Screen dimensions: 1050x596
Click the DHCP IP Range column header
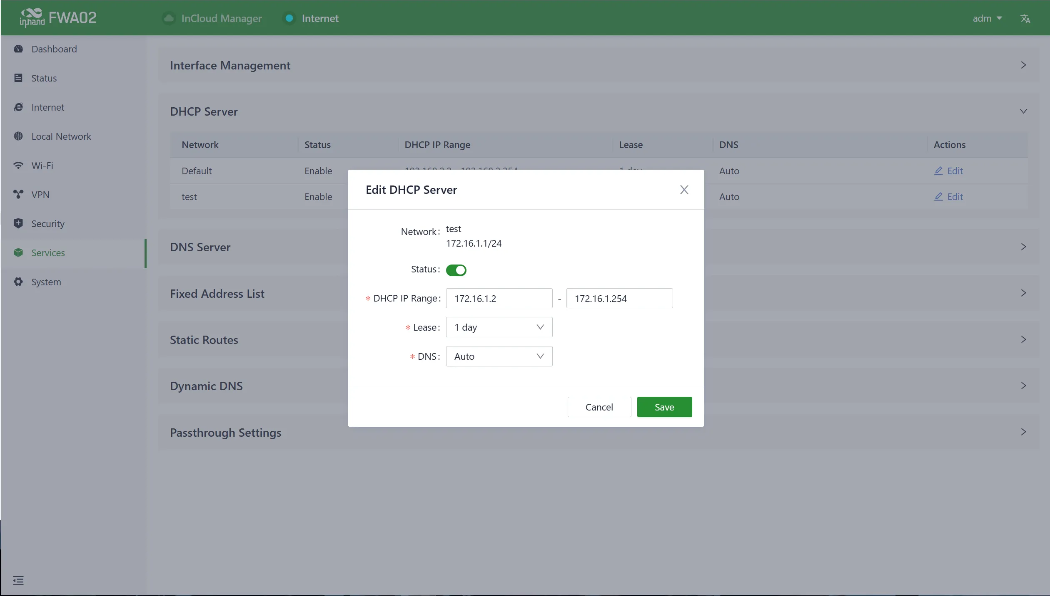(x=437, y=145)
